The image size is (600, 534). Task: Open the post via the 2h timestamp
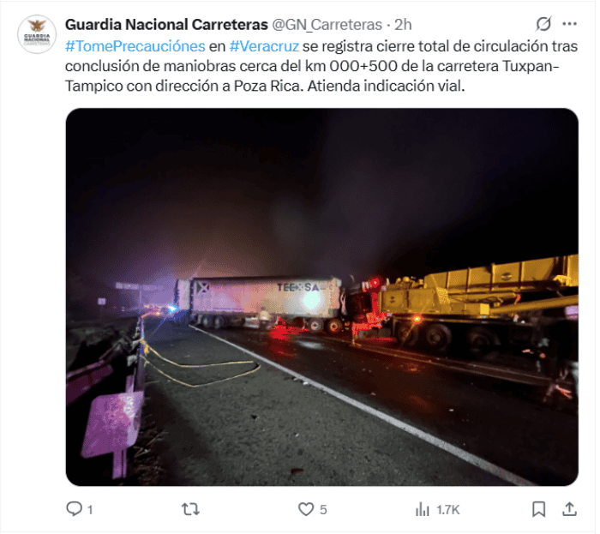(403, 25)
